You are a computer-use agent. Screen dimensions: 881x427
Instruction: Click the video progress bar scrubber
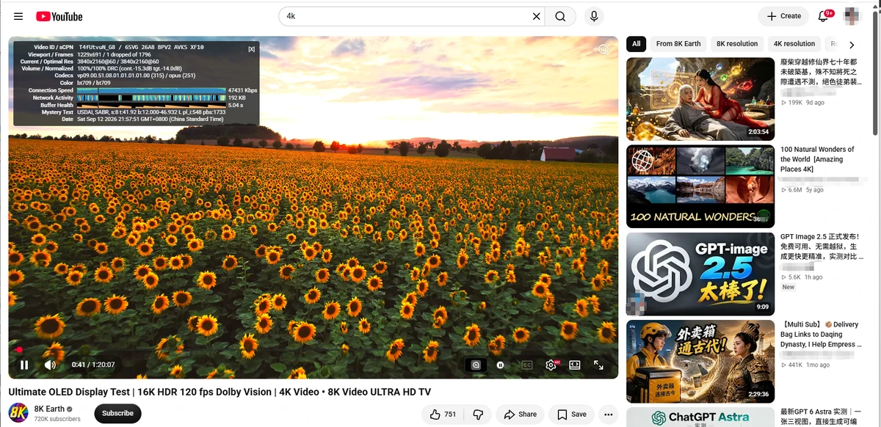click(x=19, y=349)
